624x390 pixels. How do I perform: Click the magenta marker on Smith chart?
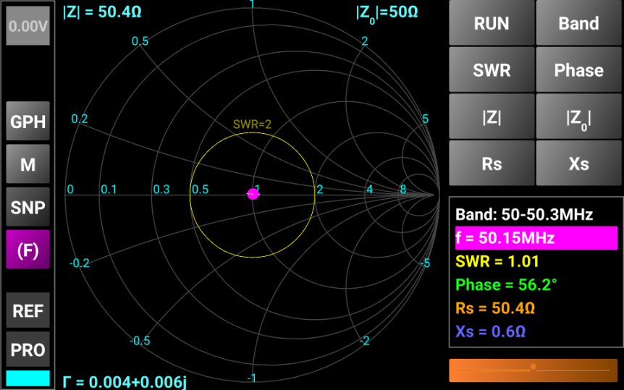pos(253,194)
